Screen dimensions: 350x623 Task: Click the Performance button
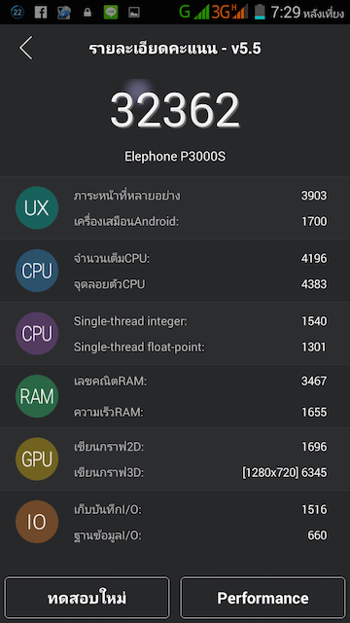click(x=262, y=598)
